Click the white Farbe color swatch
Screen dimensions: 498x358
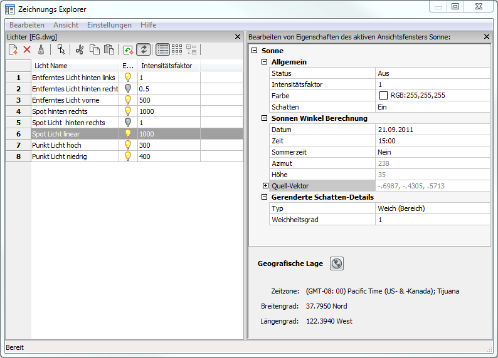(x=383, y=96)
